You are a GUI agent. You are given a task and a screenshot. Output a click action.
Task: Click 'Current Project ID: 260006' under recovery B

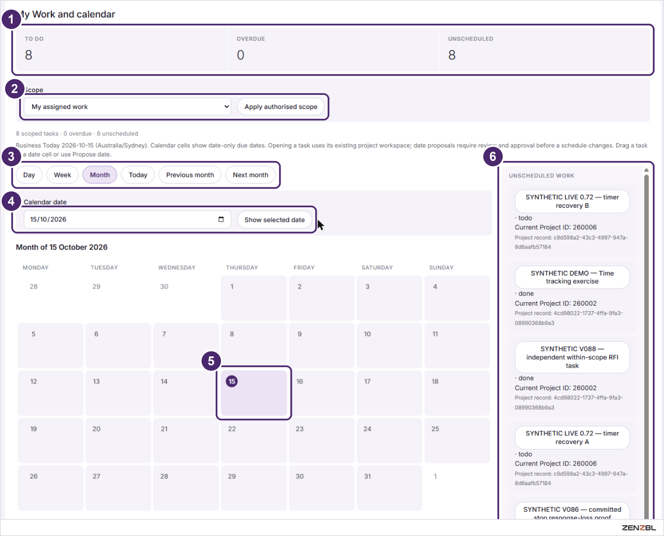556,227
